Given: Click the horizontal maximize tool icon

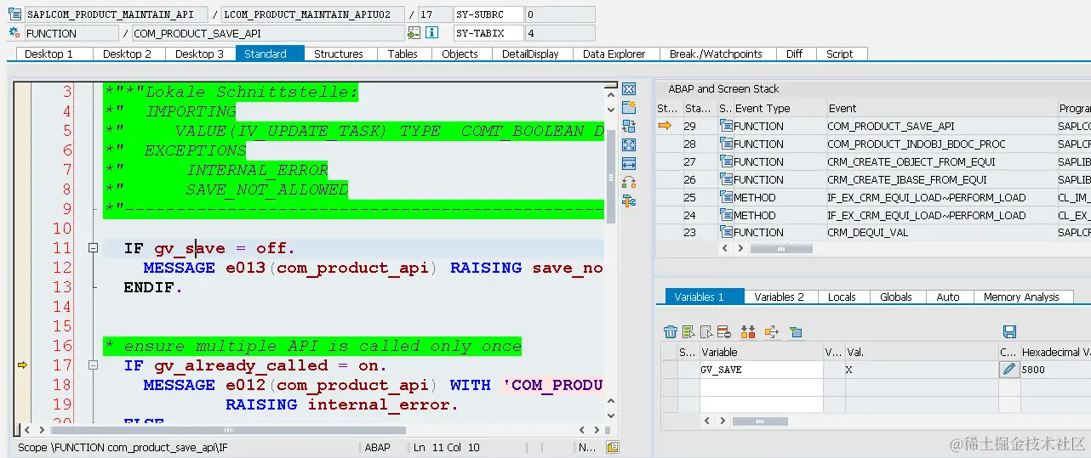Looking at the screenshot, I should [629, 164].
